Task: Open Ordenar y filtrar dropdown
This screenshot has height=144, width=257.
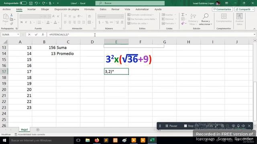Action: (193, 20)
